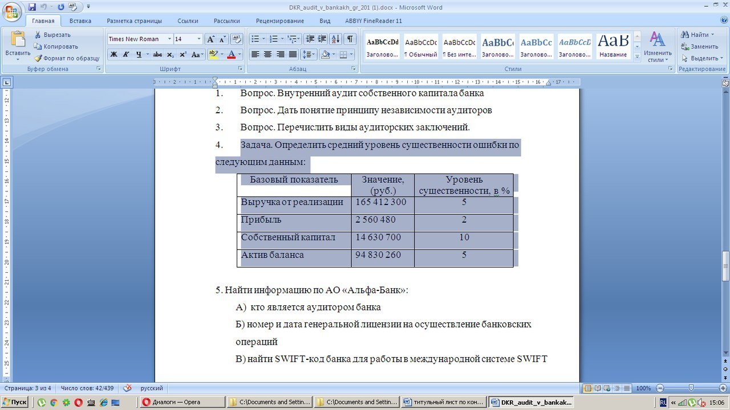Viewport: 730px width, 410px height.
Task: Change text case with the Aa button
Action: point(197,55)
